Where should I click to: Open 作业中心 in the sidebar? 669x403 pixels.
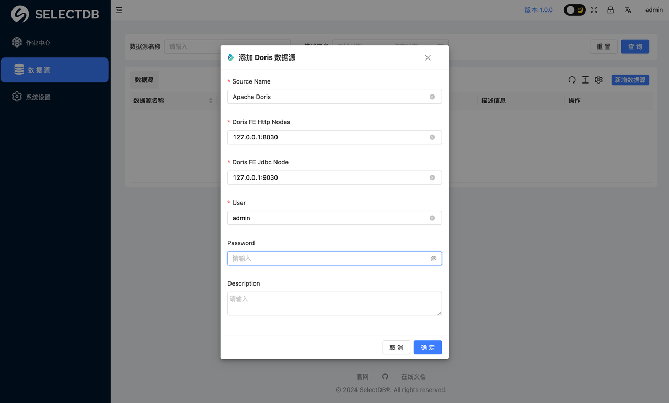point(54,42)
